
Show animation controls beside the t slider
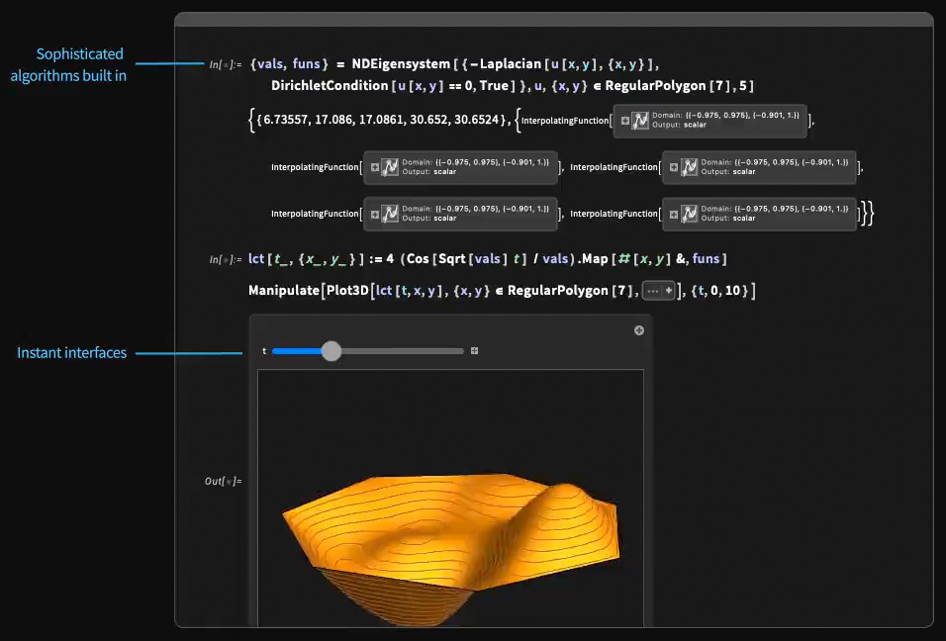point(475,351)
